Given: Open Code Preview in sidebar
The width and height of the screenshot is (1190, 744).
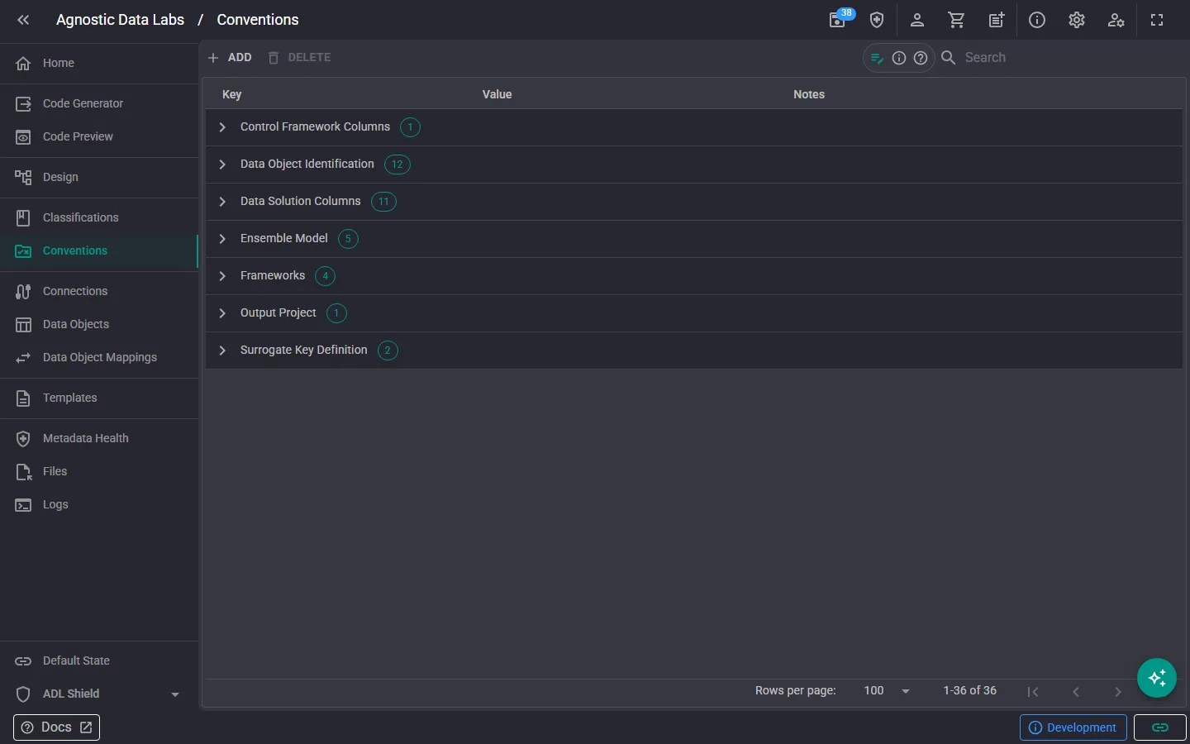Looking at the screenshot, I should coord(99,136).
